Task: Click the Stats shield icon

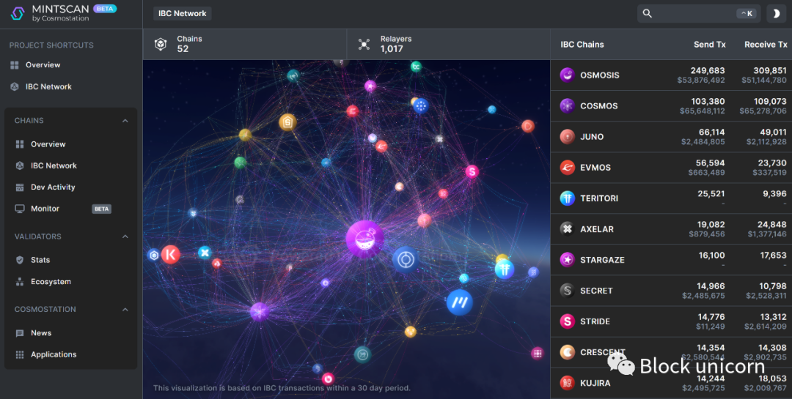Action: coord(20,261)
